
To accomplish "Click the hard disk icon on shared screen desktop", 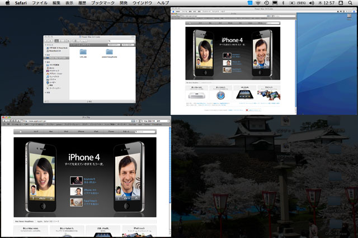I will point(349,16).
